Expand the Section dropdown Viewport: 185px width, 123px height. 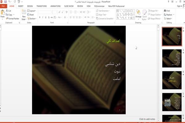[32, 18]
